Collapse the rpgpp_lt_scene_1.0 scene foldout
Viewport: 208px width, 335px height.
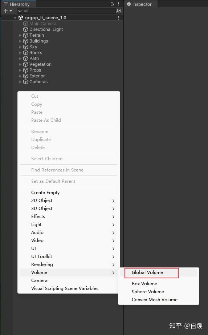(15, 18)
